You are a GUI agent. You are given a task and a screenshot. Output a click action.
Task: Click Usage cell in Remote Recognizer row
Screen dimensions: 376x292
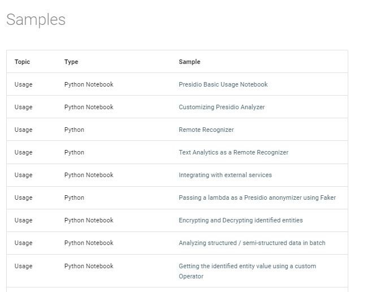[x=23, y=130]
